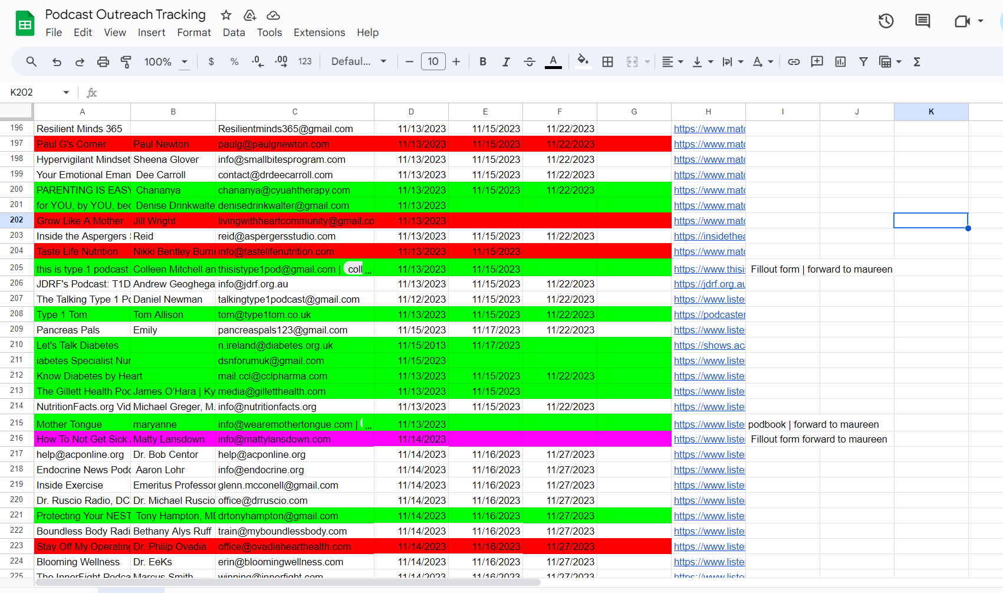Select row 202 header
This screenshot has height=593, width=1003.
[17, 220]
